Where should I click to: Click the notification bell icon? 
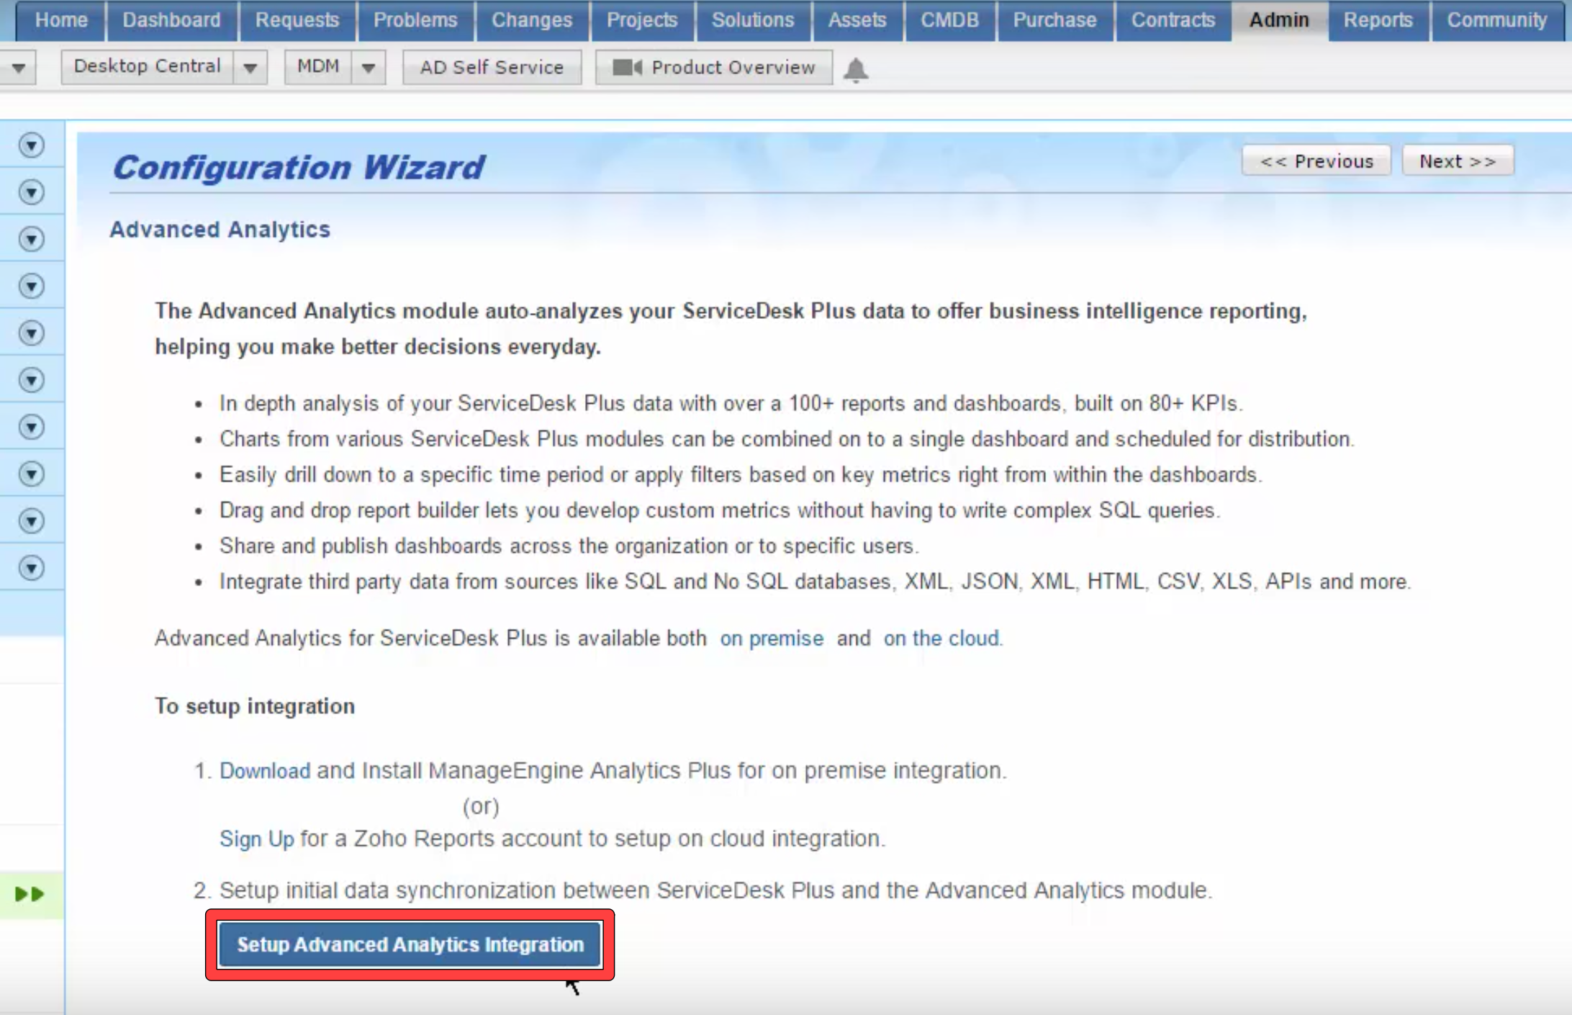(855, 70)
